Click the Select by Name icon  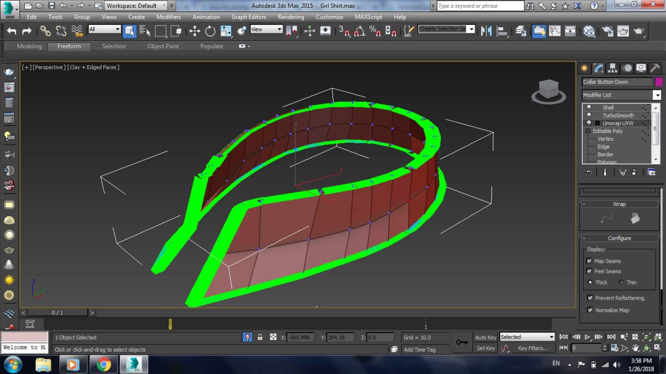[x=145, y=31]
